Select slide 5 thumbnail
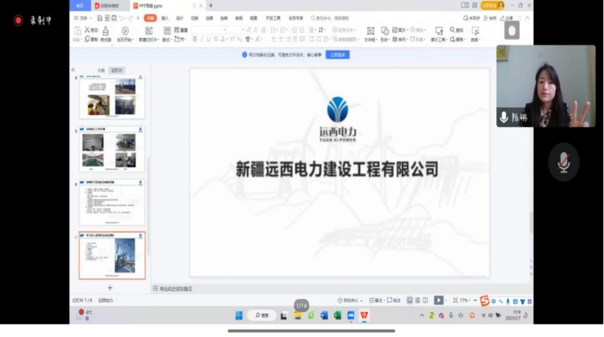The width and height of the screenshot is (604, 337). coord(112,149)
